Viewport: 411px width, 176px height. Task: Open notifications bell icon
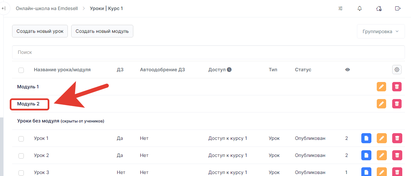coord(360,8)
